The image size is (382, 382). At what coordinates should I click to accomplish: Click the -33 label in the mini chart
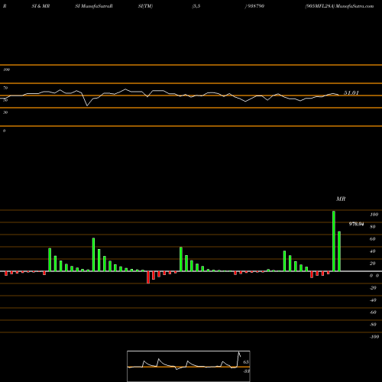[246, 371]
